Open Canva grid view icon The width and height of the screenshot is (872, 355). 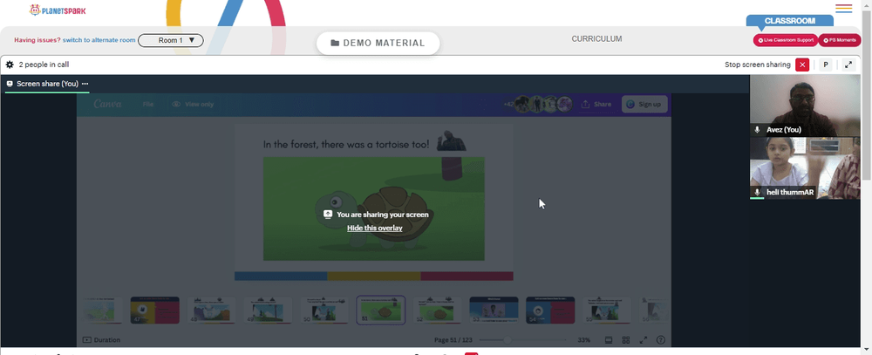(x=625, y=340)
